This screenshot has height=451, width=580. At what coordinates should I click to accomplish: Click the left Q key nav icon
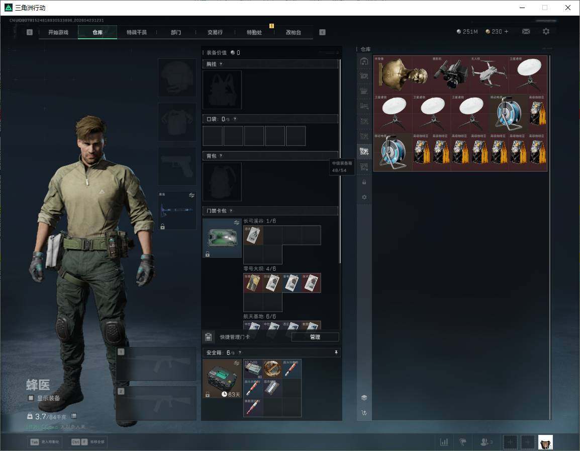30,32
